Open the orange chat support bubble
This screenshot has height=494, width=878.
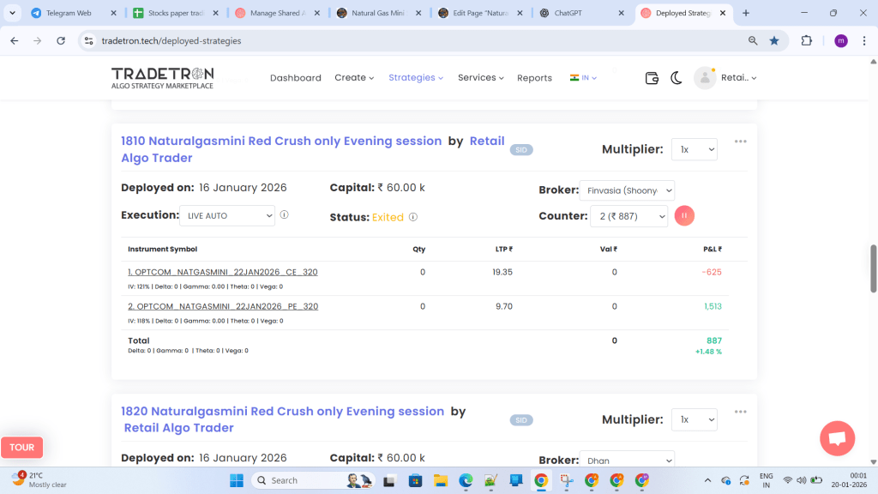click(x=837, y=438)
